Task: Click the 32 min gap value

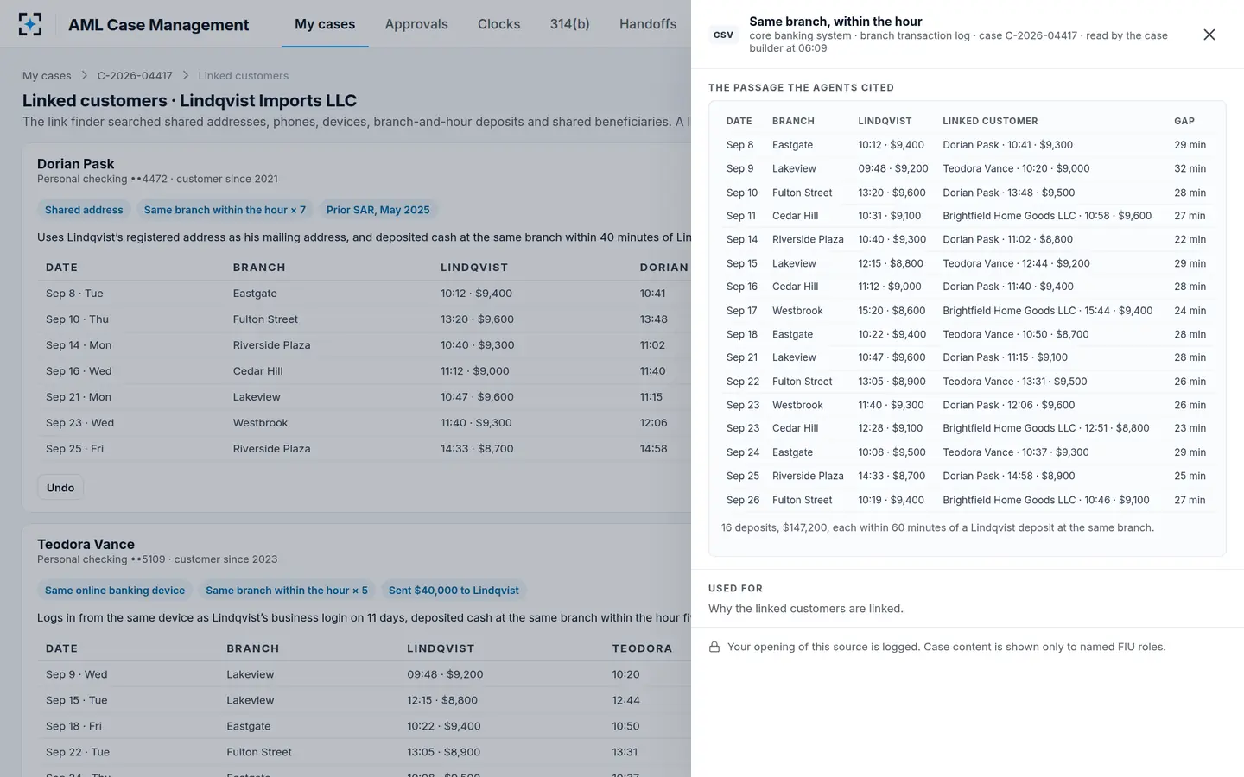Action: (1190, 168)
